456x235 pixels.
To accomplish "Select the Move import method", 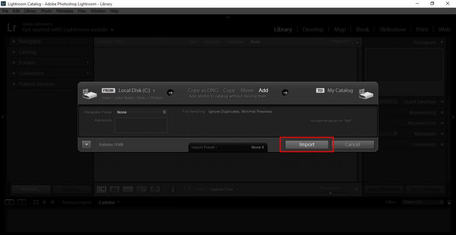I will 247,90.
